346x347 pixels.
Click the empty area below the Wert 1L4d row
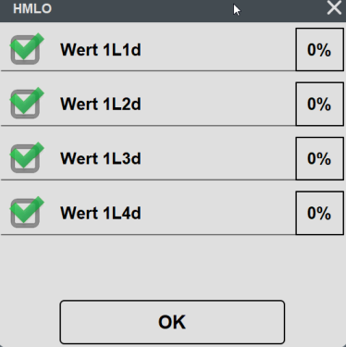(173, 266)
